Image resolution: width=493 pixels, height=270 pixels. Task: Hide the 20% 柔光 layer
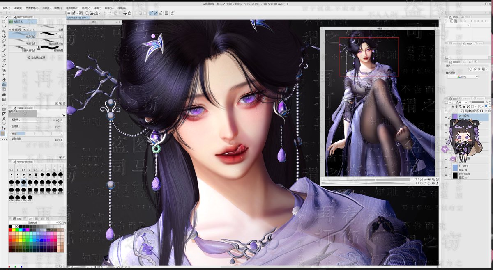[x=446, y=117]
